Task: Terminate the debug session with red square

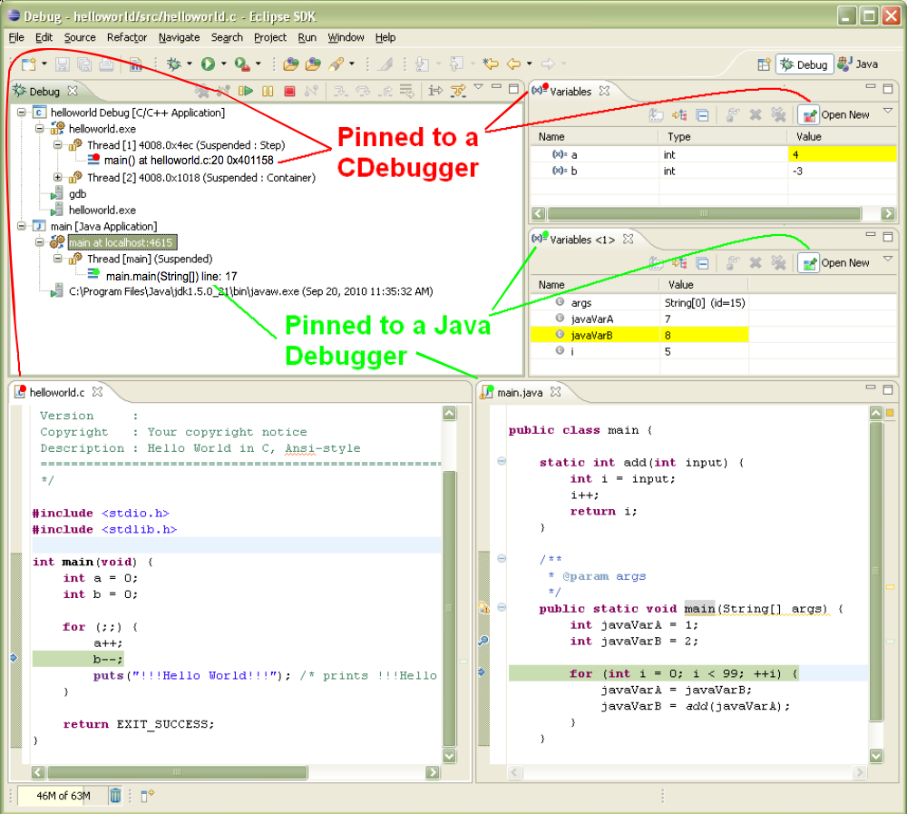Action: click(x=290, y=91)
